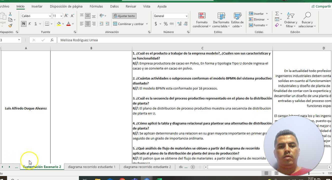332x180 pixels.
Task: Switch to the Datos ribbon tab
Action: [114, 6]
